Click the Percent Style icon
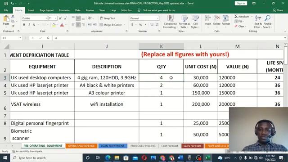This screenshot has width=288, height=162. (x=140, y=25)
